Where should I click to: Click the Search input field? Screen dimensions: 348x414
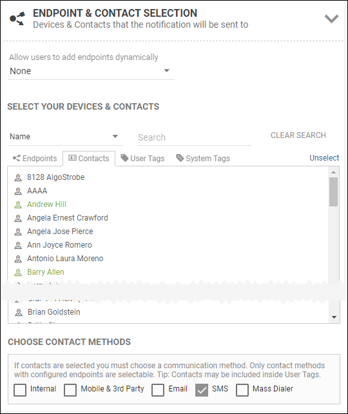[195, 137]
